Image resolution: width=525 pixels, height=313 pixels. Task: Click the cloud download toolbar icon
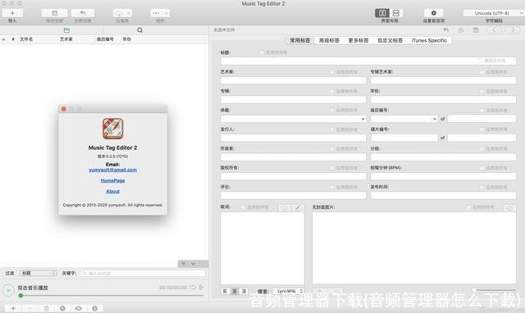tap(118, 13)
